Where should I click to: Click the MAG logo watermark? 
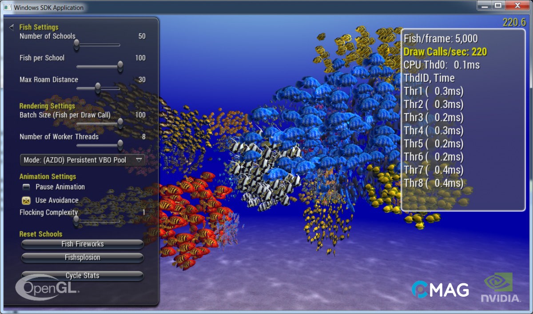[x=441, y=290]
